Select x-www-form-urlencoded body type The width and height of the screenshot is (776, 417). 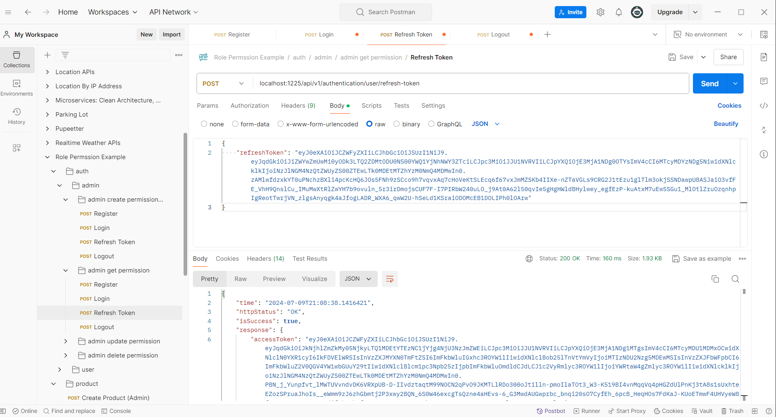280,124
